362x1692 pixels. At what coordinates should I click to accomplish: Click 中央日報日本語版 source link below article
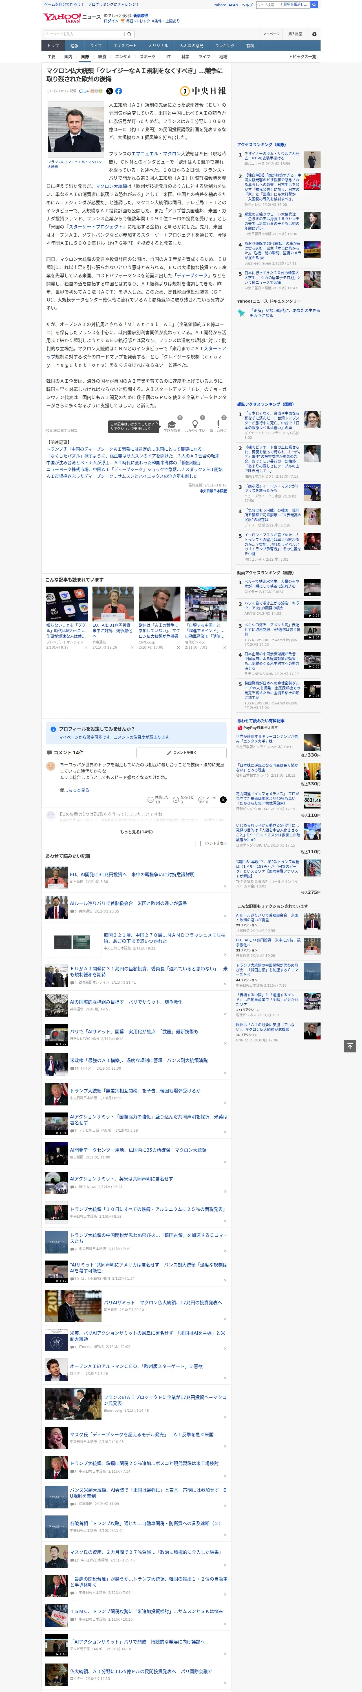[x=213, y=491]
